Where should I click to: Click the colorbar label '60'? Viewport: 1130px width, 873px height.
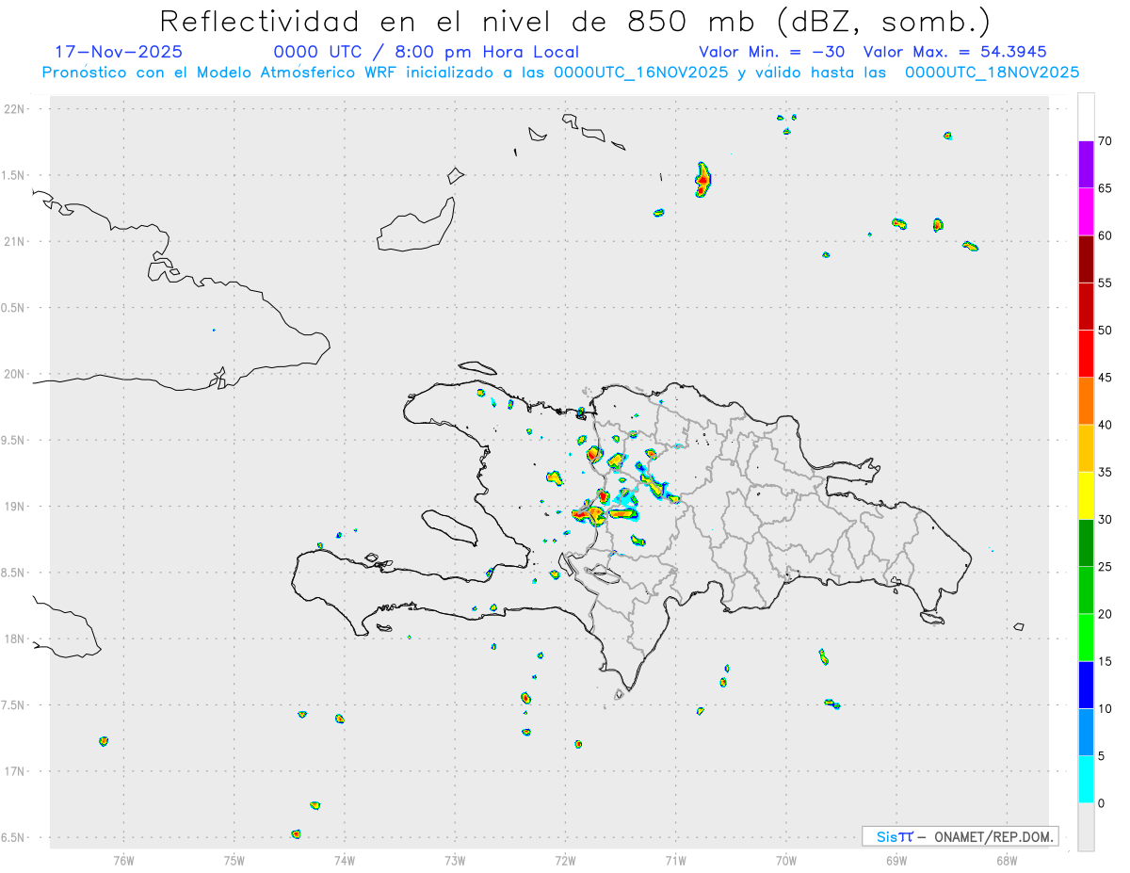[x=1106, y=235]
